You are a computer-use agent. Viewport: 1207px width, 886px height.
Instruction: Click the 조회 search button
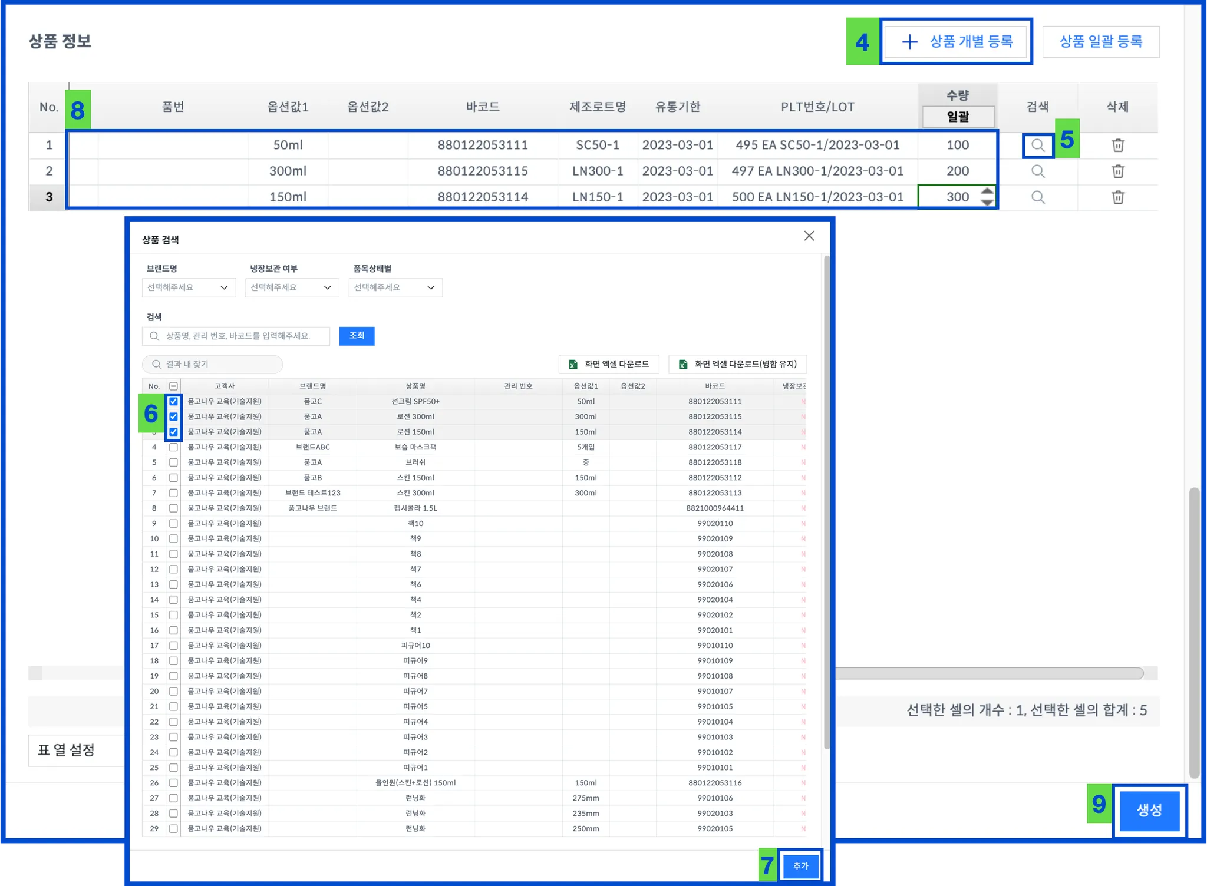coord(357,336)
